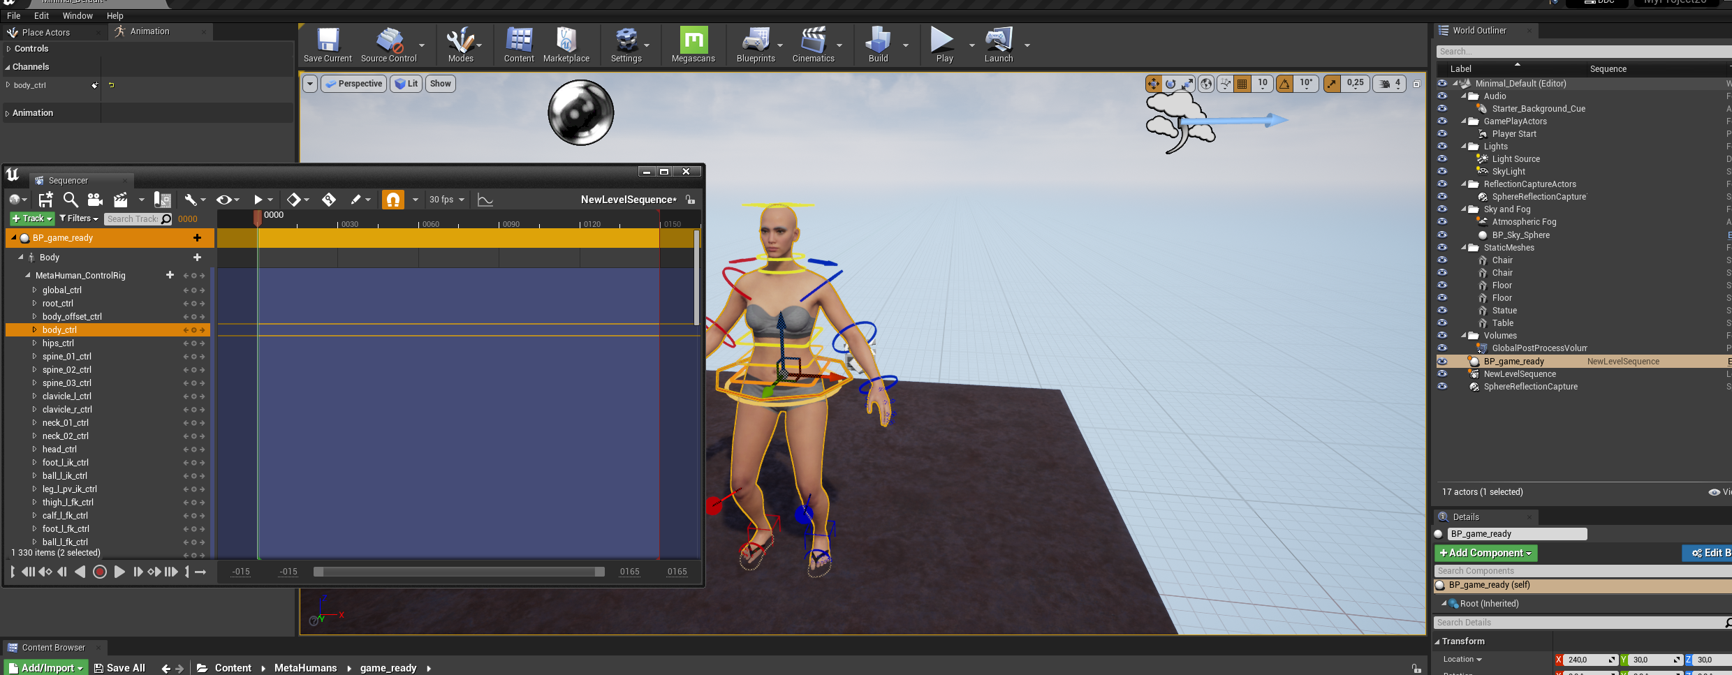Viewport: 1732px width, 675px height.
Task: Collapse the Lights folder in World Outliner
Action: pyautogui.click(x=1463, y=147)
